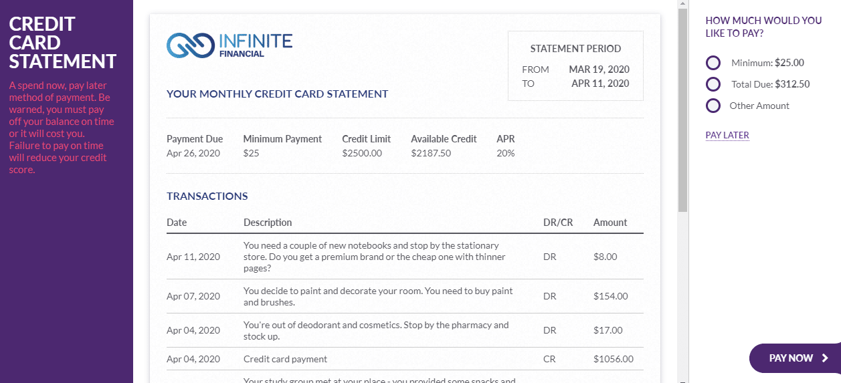Click the Infinite Financial infinity logo

coord(190,45)
